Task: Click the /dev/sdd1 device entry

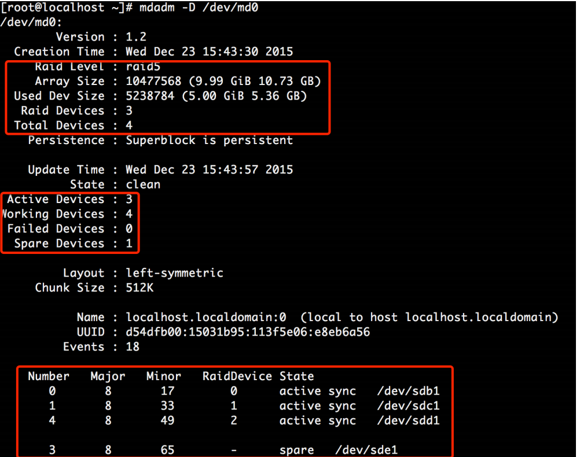Action: tap(408, 421)
